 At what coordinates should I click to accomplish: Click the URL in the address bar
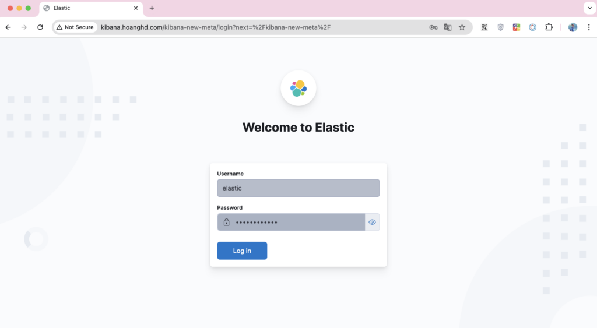216,27
